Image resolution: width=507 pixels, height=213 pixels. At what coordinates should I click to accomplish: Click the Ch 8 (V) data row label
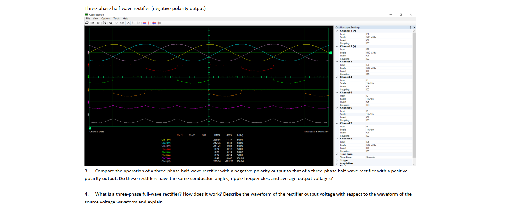click(166, 161)
